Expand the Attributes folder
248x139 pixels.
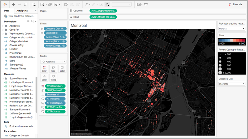(x=3, y=26)
